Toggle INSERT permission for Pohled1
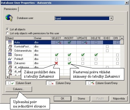Image resolution: width=130 pixels, height=110 pixels. click(x=69, y=59)
